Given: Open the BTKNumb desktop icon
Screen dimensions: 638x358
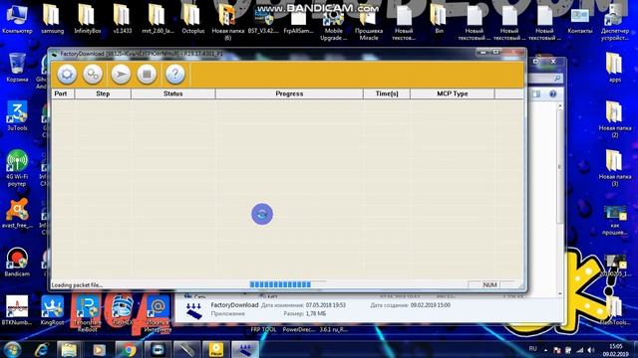Looking at the screenshot, I should click(x=17, y=311).
